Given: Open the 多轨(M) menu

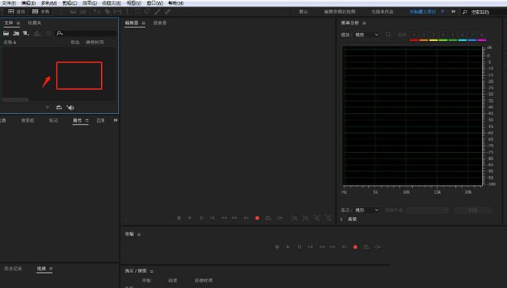Looking at the screenshot, I should point(49,3).
